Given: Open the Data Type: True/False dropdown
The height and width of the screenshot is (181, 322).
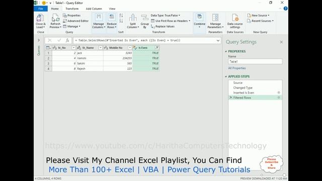Looking at the screenshot, I should [x=166, y=16].
